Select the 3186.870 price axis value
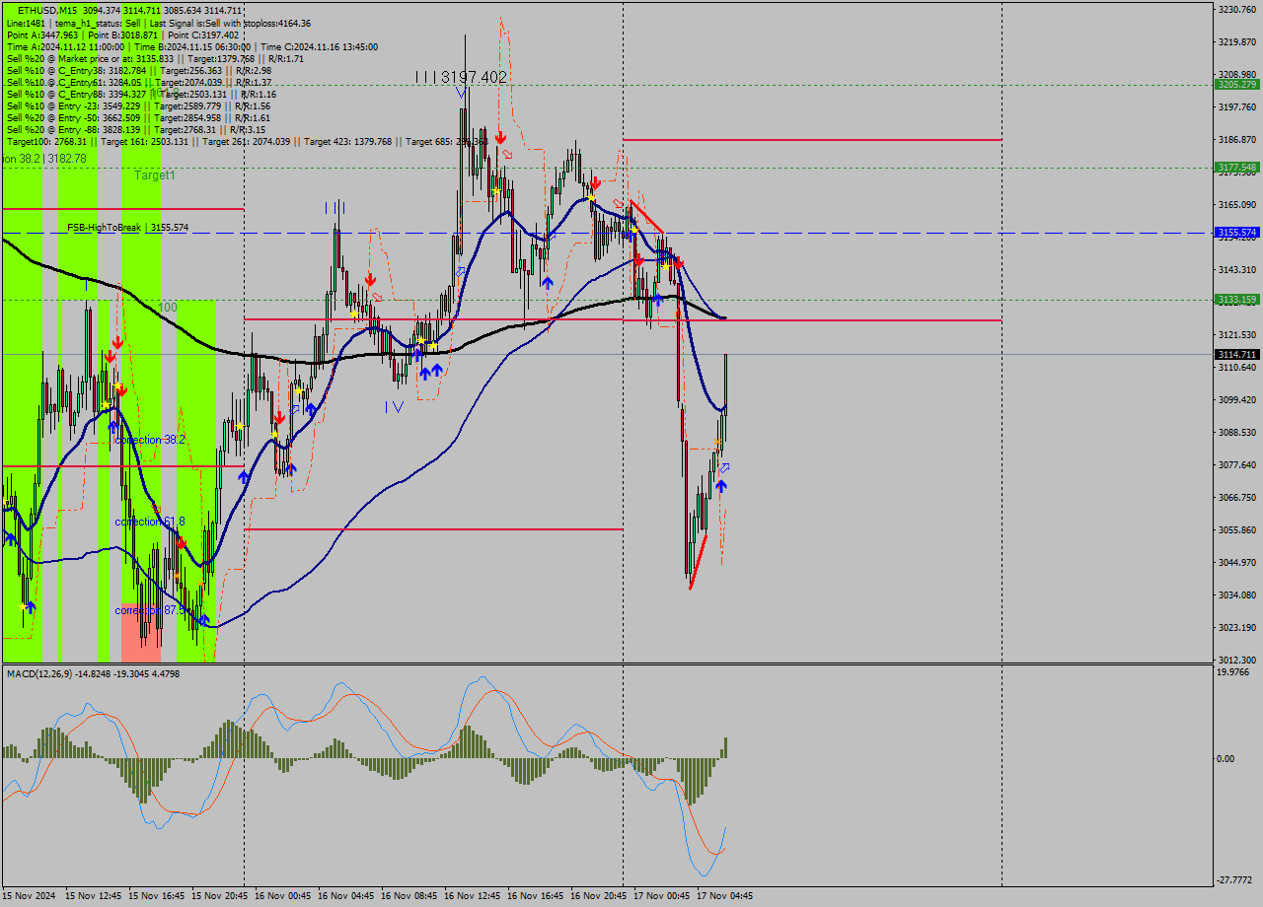The image size is (1263, 907). (1237, 139)
